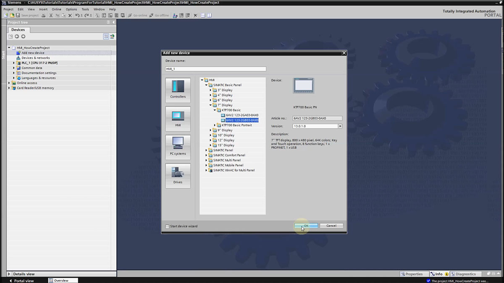Click Add new device in Project tree
The height and width of the screenshot is (283, 504).
[x=33, y=53]
